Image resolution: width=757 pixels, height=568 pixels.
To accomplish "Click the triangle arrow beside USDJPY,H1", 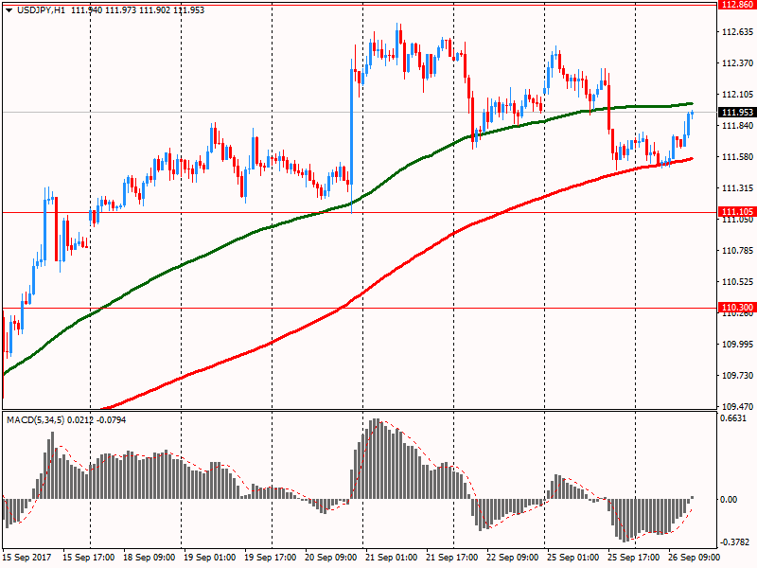I will (x=9, y=10).
